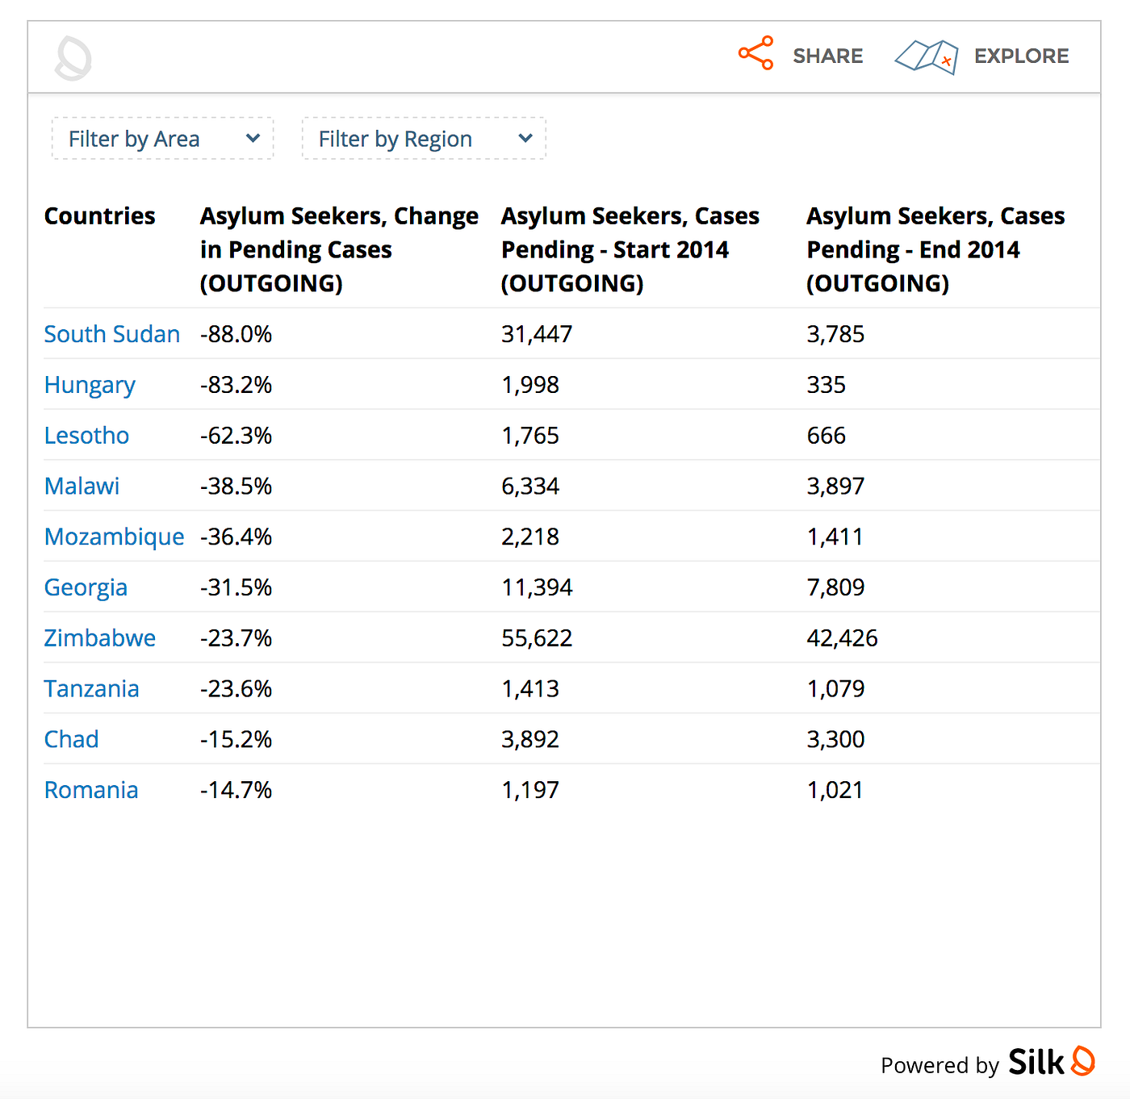Screen dimensions: 1130x1099
Task: Click the EXPLORE button label
Action: [1021, 56]
